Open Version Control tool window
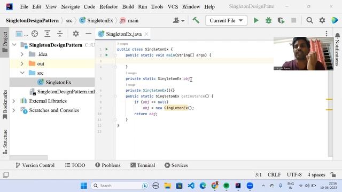The height and width of the screenshot is (192, 342). [35, 165]
